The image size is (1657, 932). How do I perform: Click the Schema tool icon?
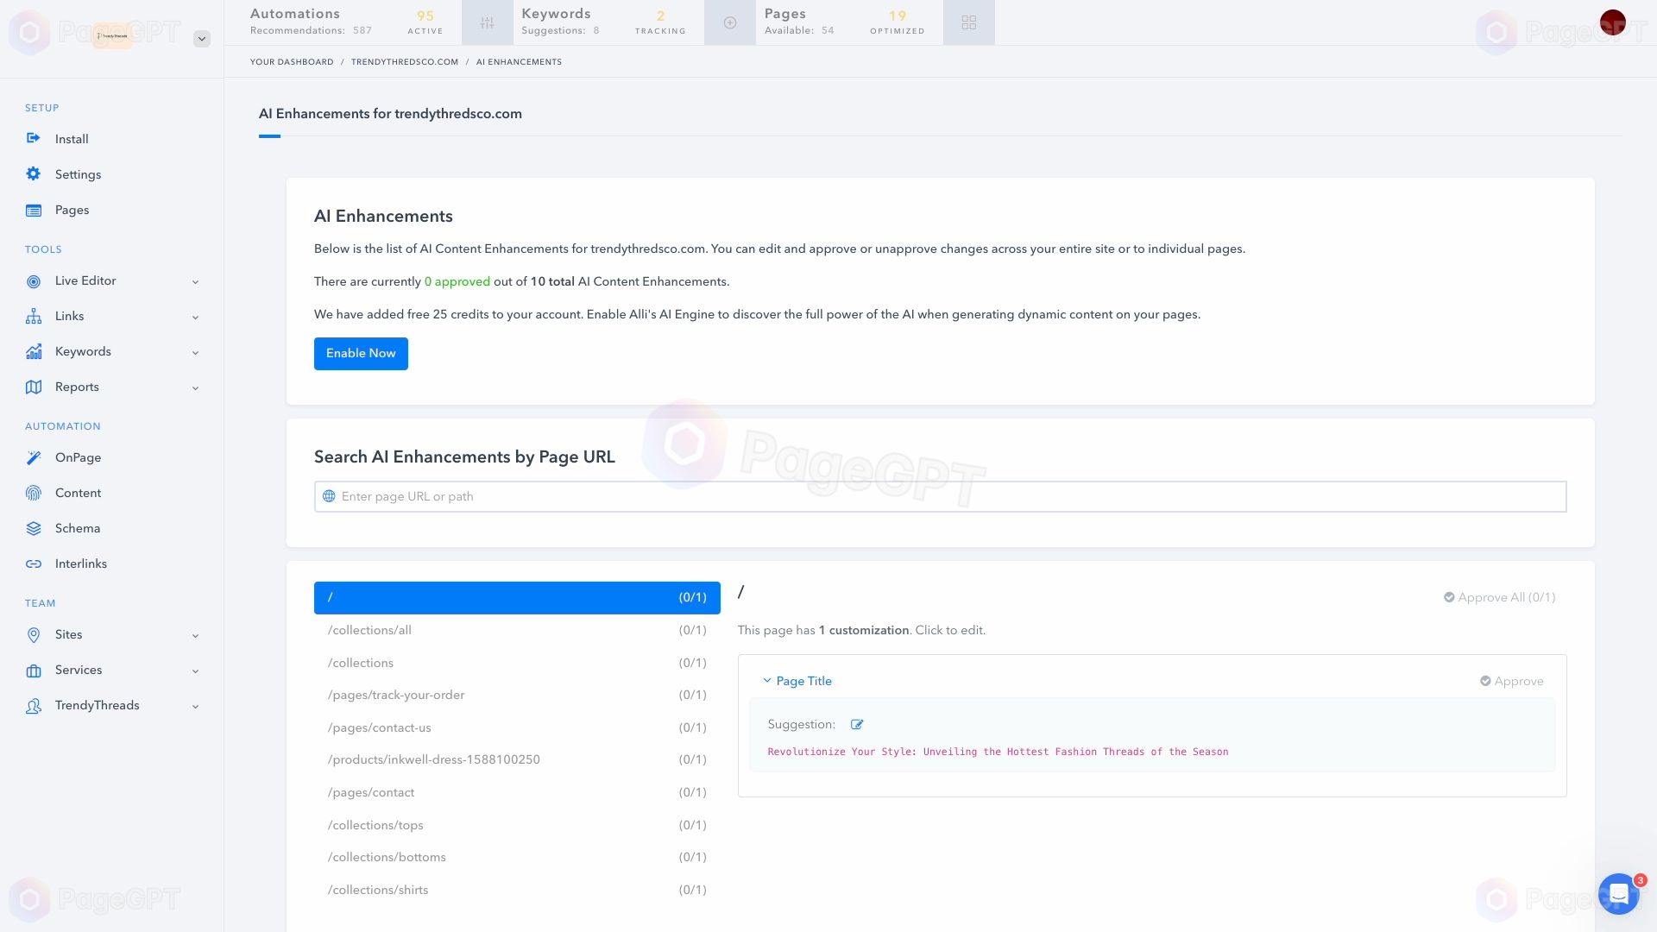[33, 528]
